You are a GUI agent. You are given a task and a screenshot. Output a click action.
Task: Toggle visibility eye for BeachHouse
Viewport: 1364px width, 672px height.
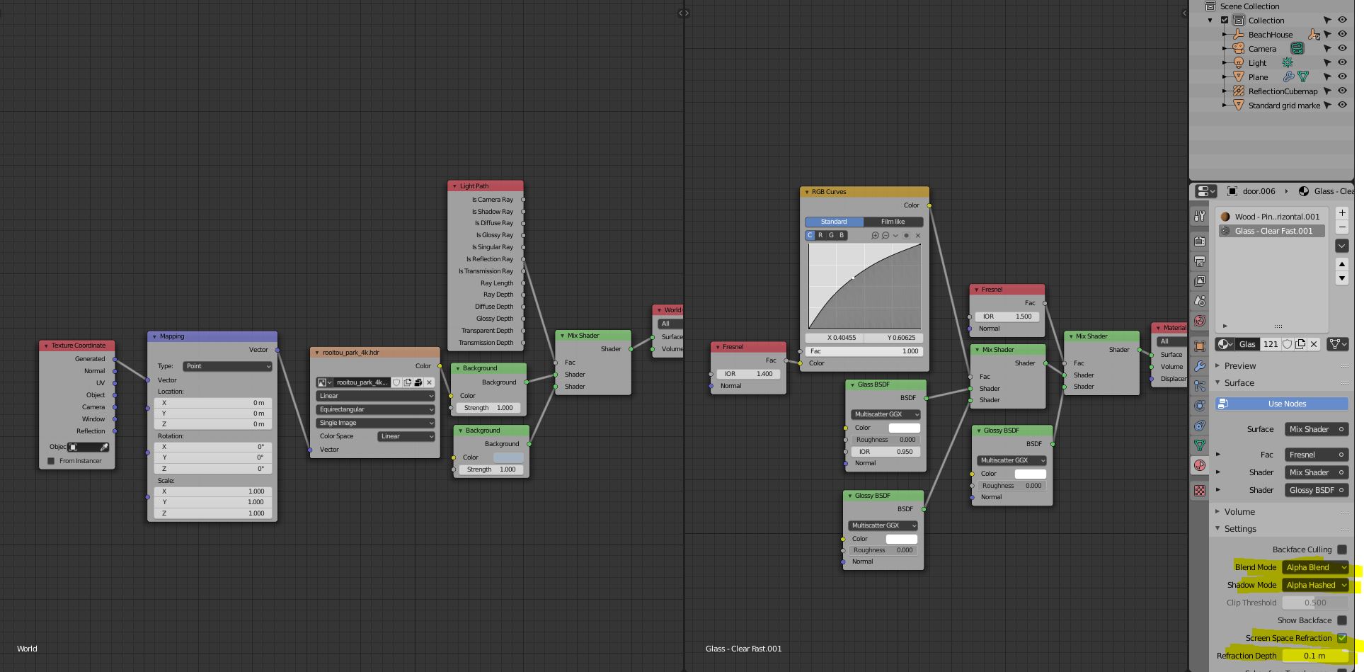pos(1342,34)
